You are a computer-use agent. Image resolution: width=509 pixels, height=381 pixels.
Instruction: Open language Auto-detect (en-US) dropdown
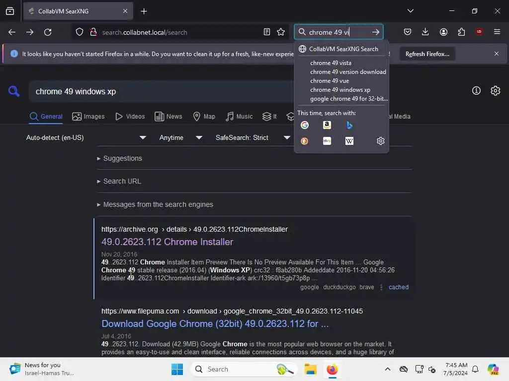tap(85, 138)
